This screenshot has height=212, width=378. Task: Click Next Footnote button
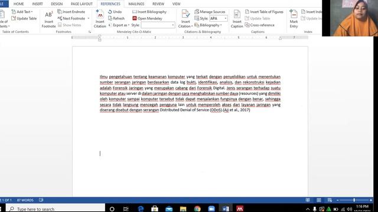click(71, 18)
